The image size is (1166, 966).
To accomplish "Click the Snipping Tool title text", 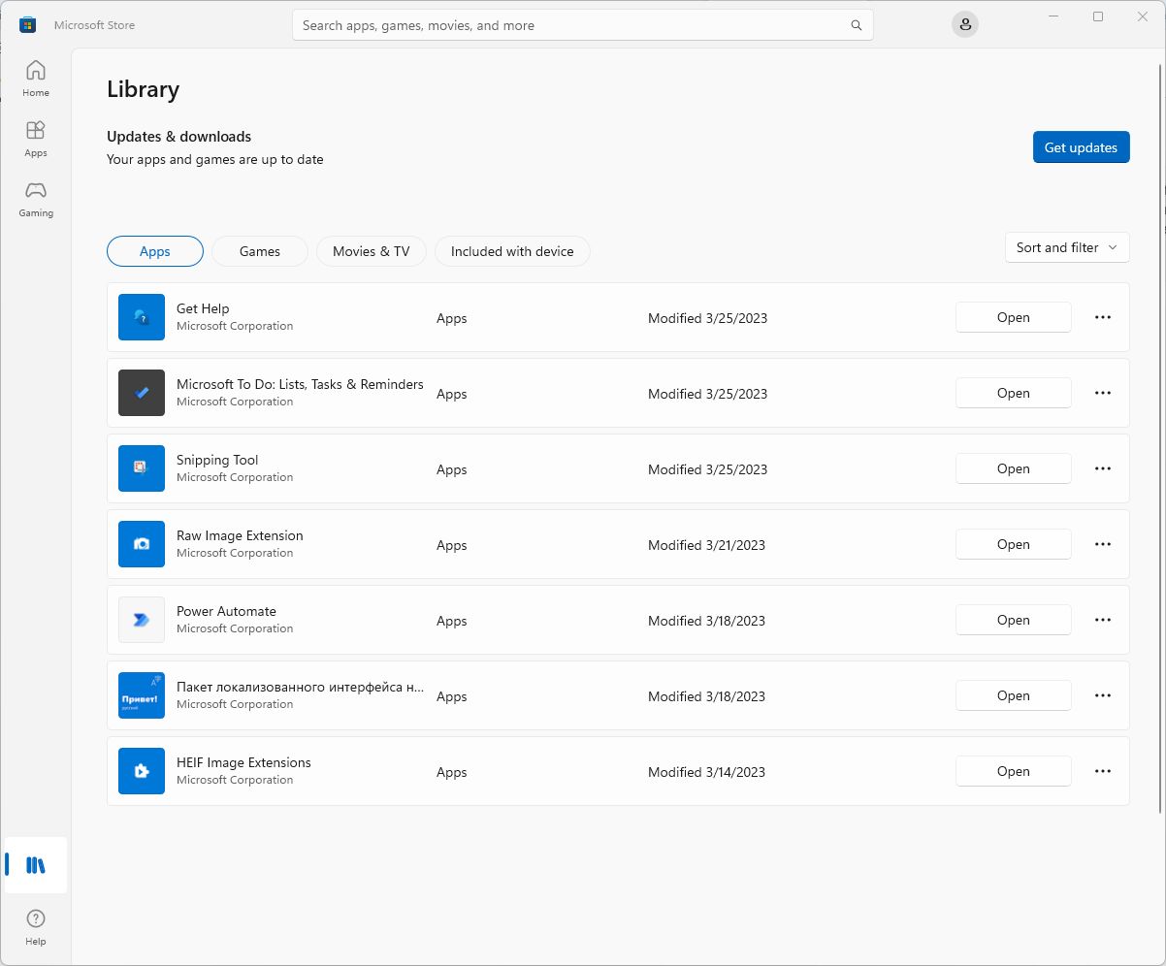I will pyautogui.click(x=217, y=460).
